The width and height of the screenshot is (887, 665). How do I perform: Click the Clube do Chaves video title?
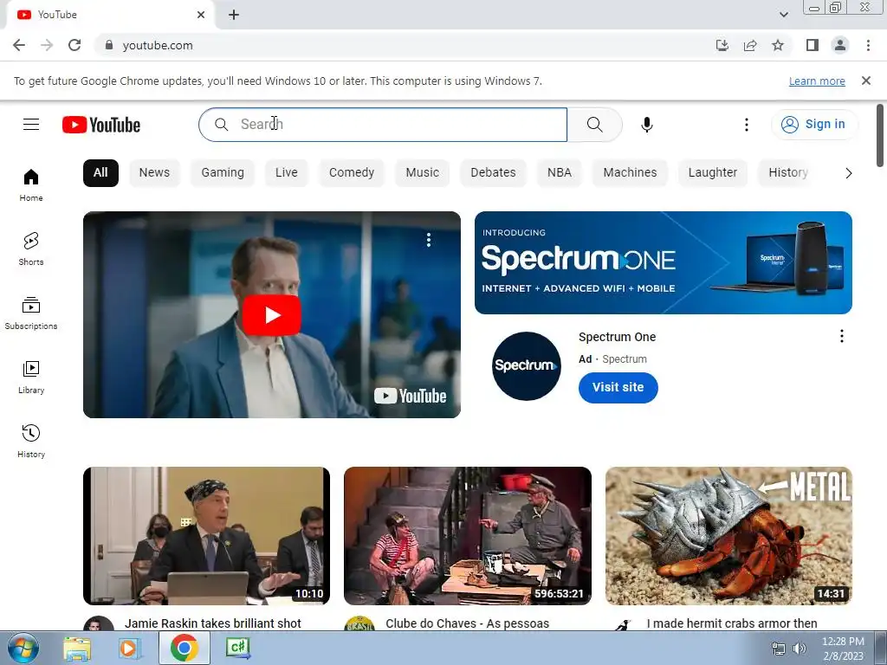pos(467,623)
